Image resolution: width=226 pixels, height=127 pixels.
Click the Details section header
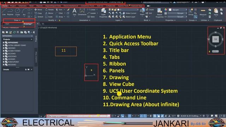(x=17, y=69)
